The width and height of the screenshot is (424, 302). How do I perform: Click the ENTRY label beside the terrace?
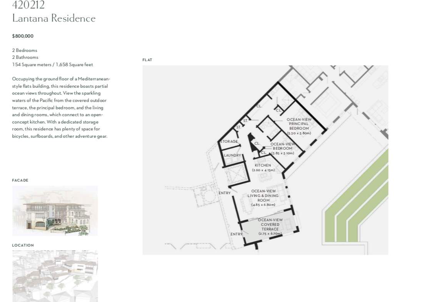coord(236,234)
